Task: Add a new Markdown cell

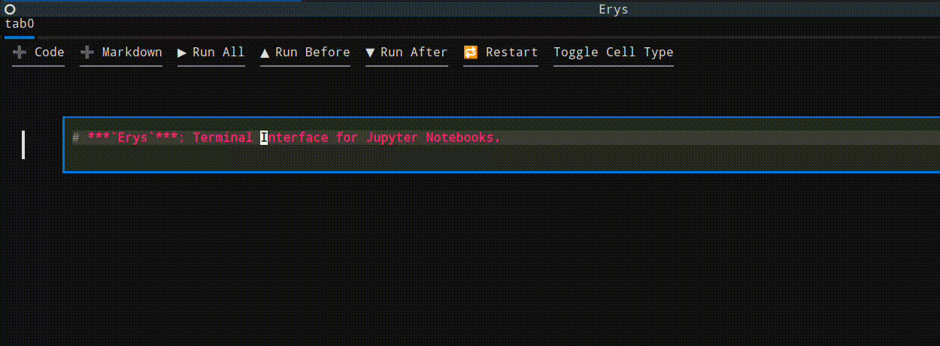Action: click(x=121, y=53)
